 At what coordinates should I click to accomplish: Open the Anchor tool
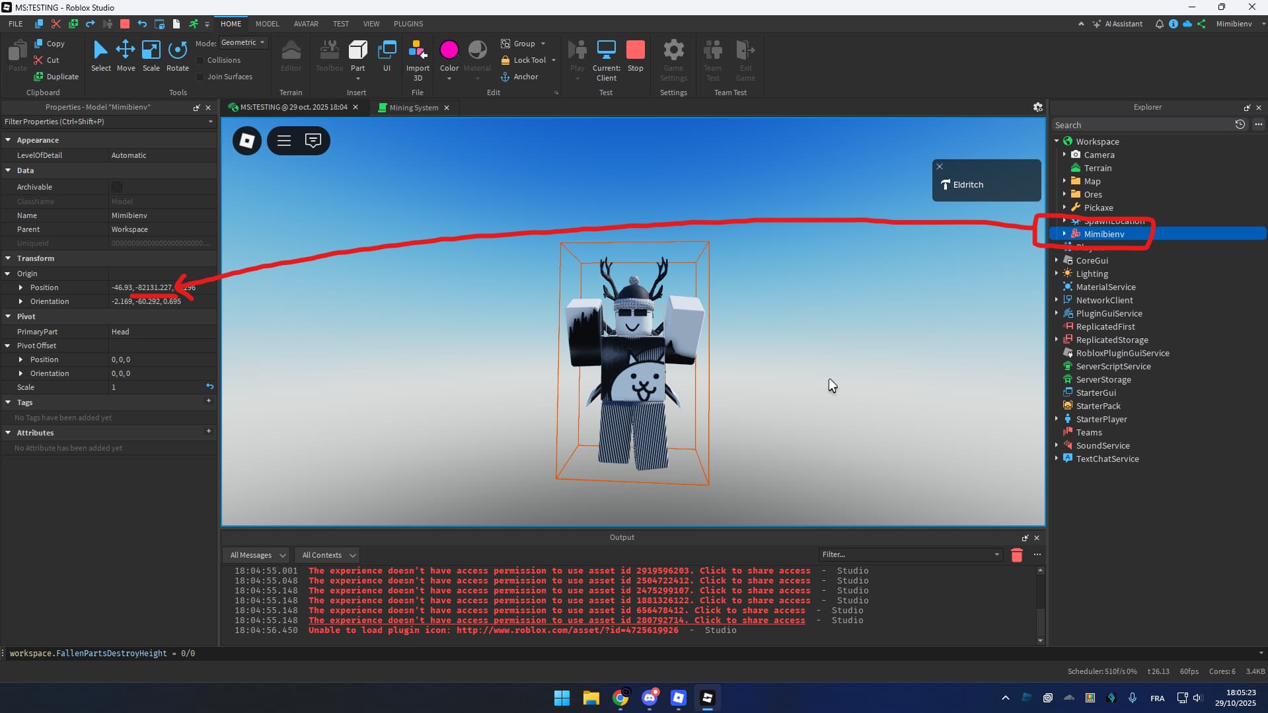point(519,77)
